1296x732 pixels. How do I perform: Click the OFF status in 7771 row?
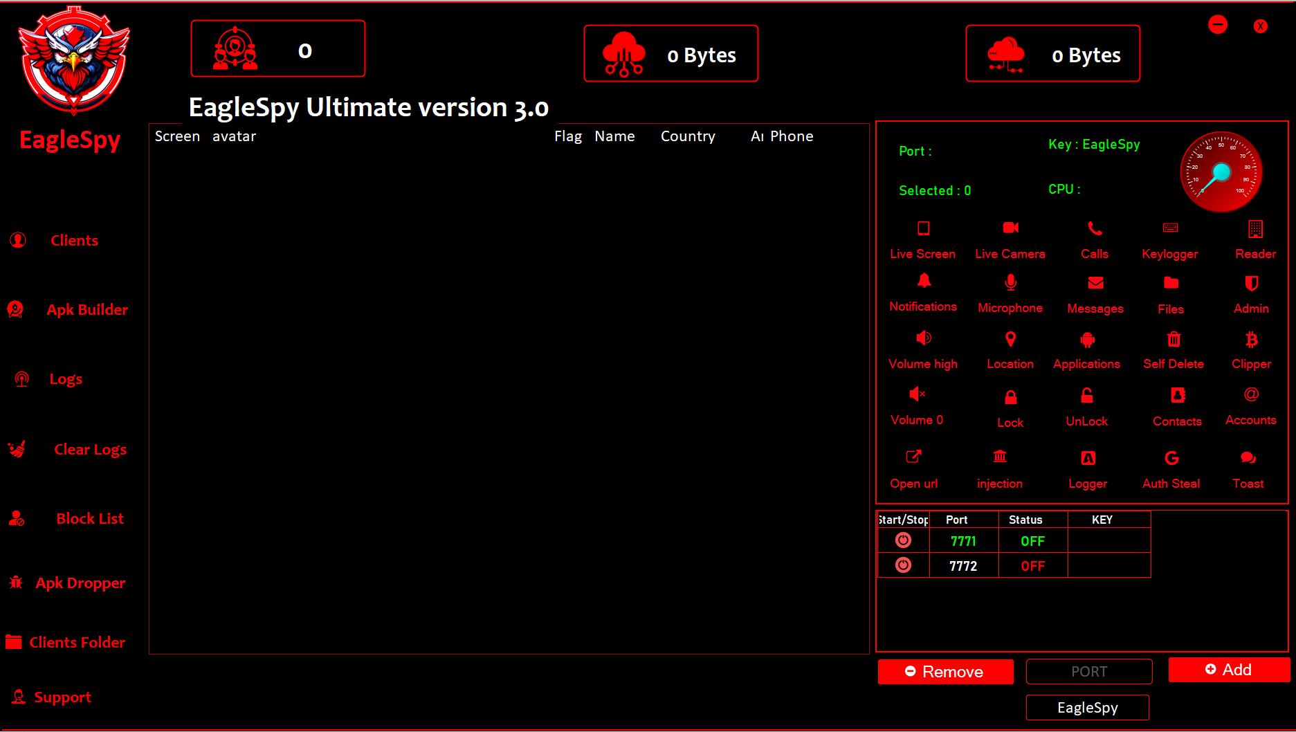pyautogui.click(x=1033, y=541)
